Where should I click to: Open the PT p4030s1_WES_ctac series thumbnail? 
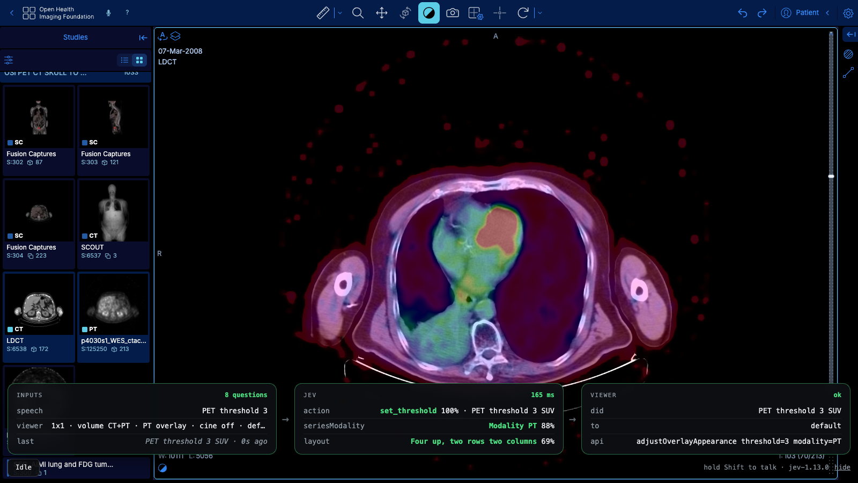[113, 317]
